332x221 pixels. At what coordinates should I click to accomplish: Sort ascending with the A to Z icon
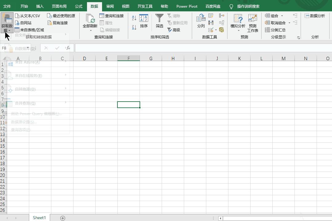pos(134,18)
